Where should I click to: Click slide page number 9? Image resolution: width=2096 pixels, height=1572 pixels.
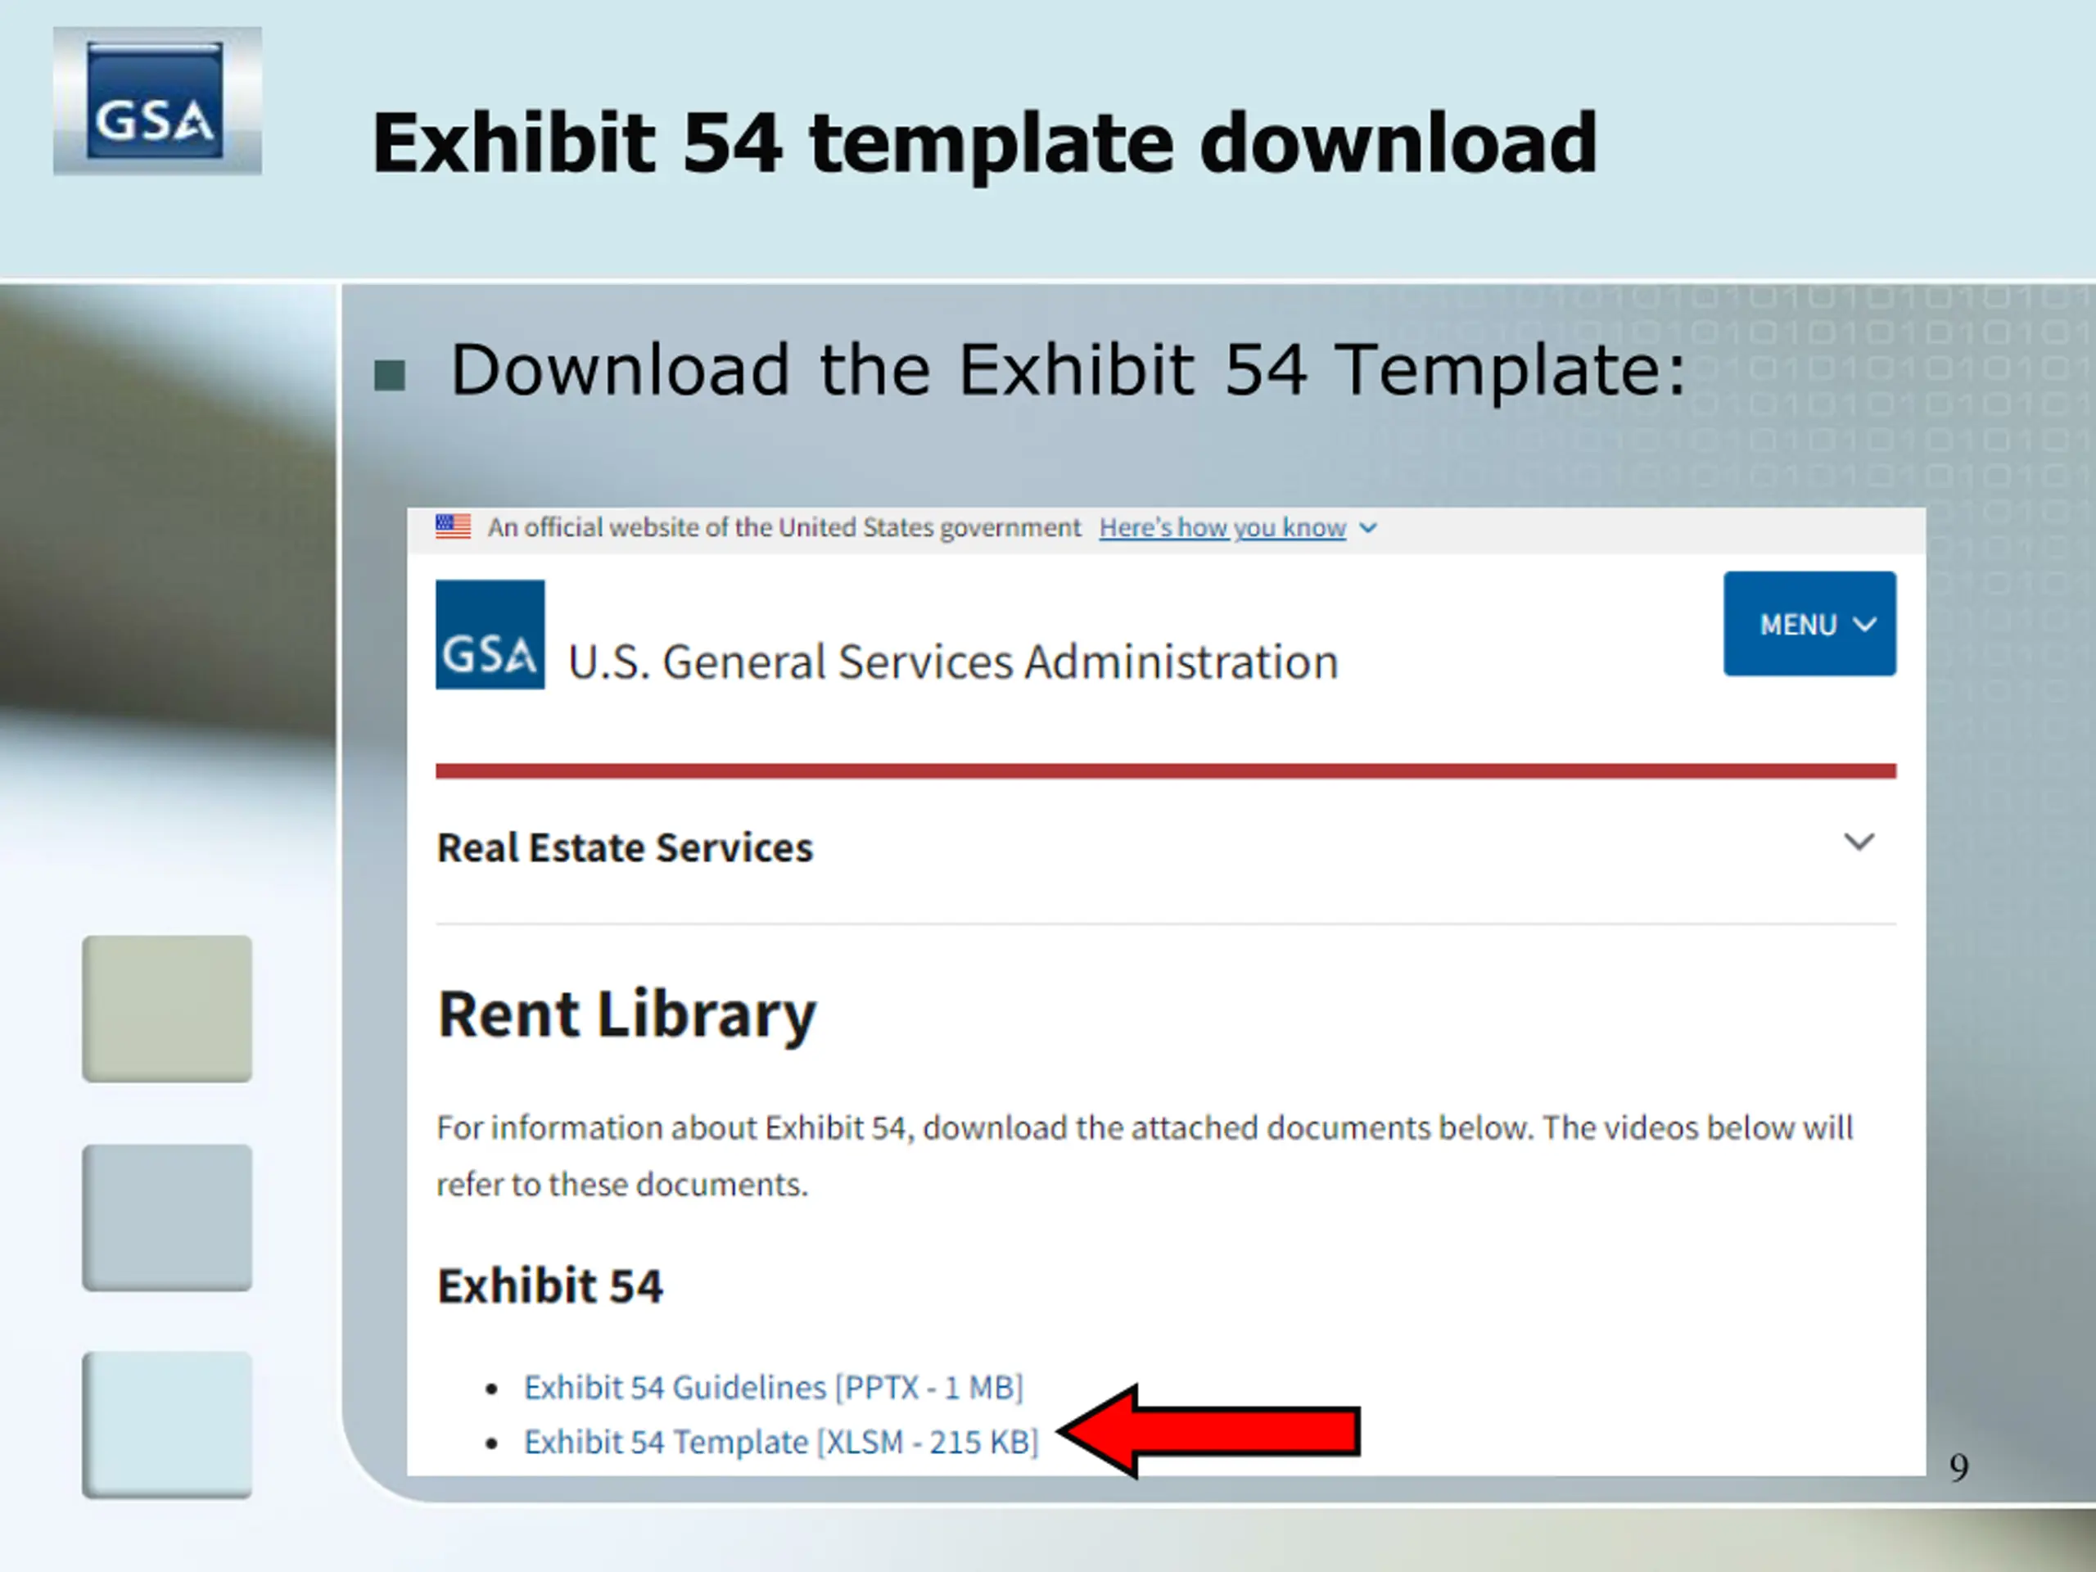coord(1959,1468)
